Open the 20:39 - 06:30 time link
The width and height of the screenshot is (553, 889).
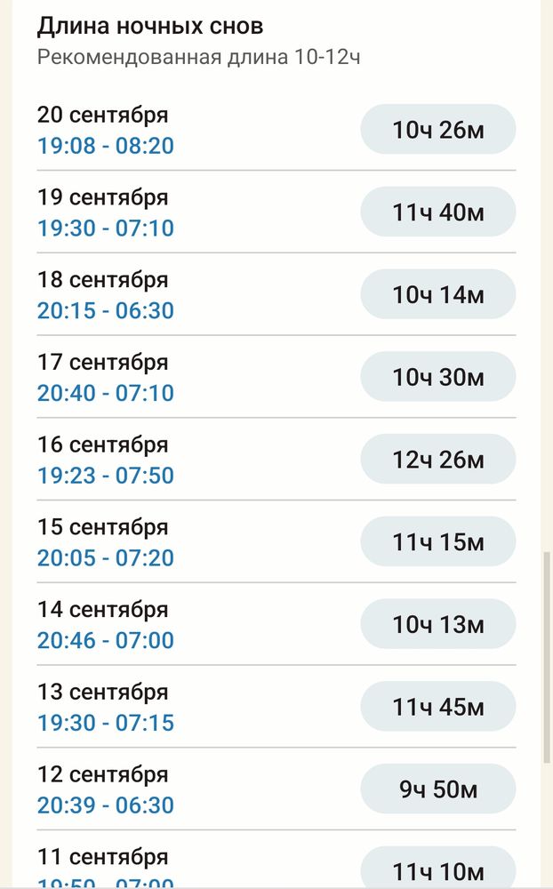[105, 805]
